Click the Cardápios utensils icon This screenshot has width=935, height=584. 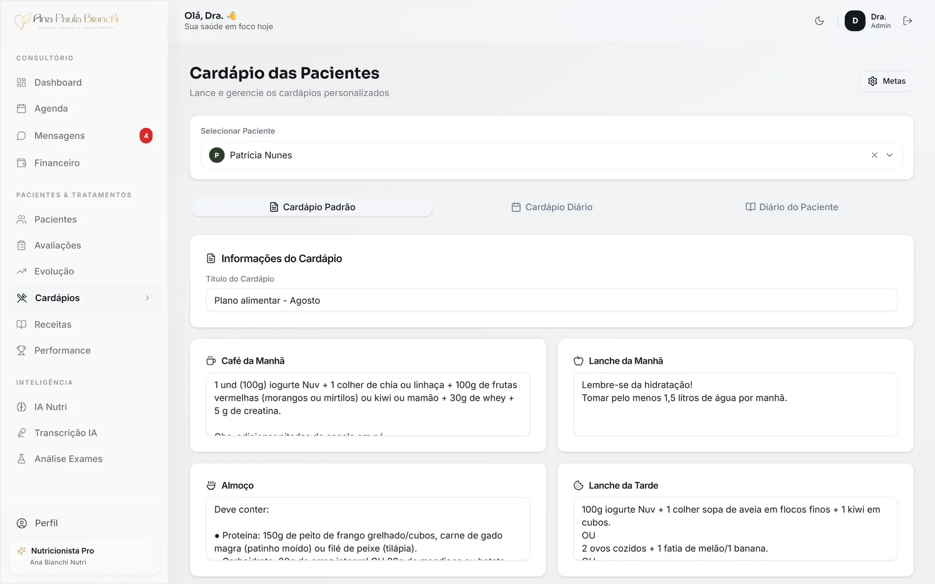(22, 298)
